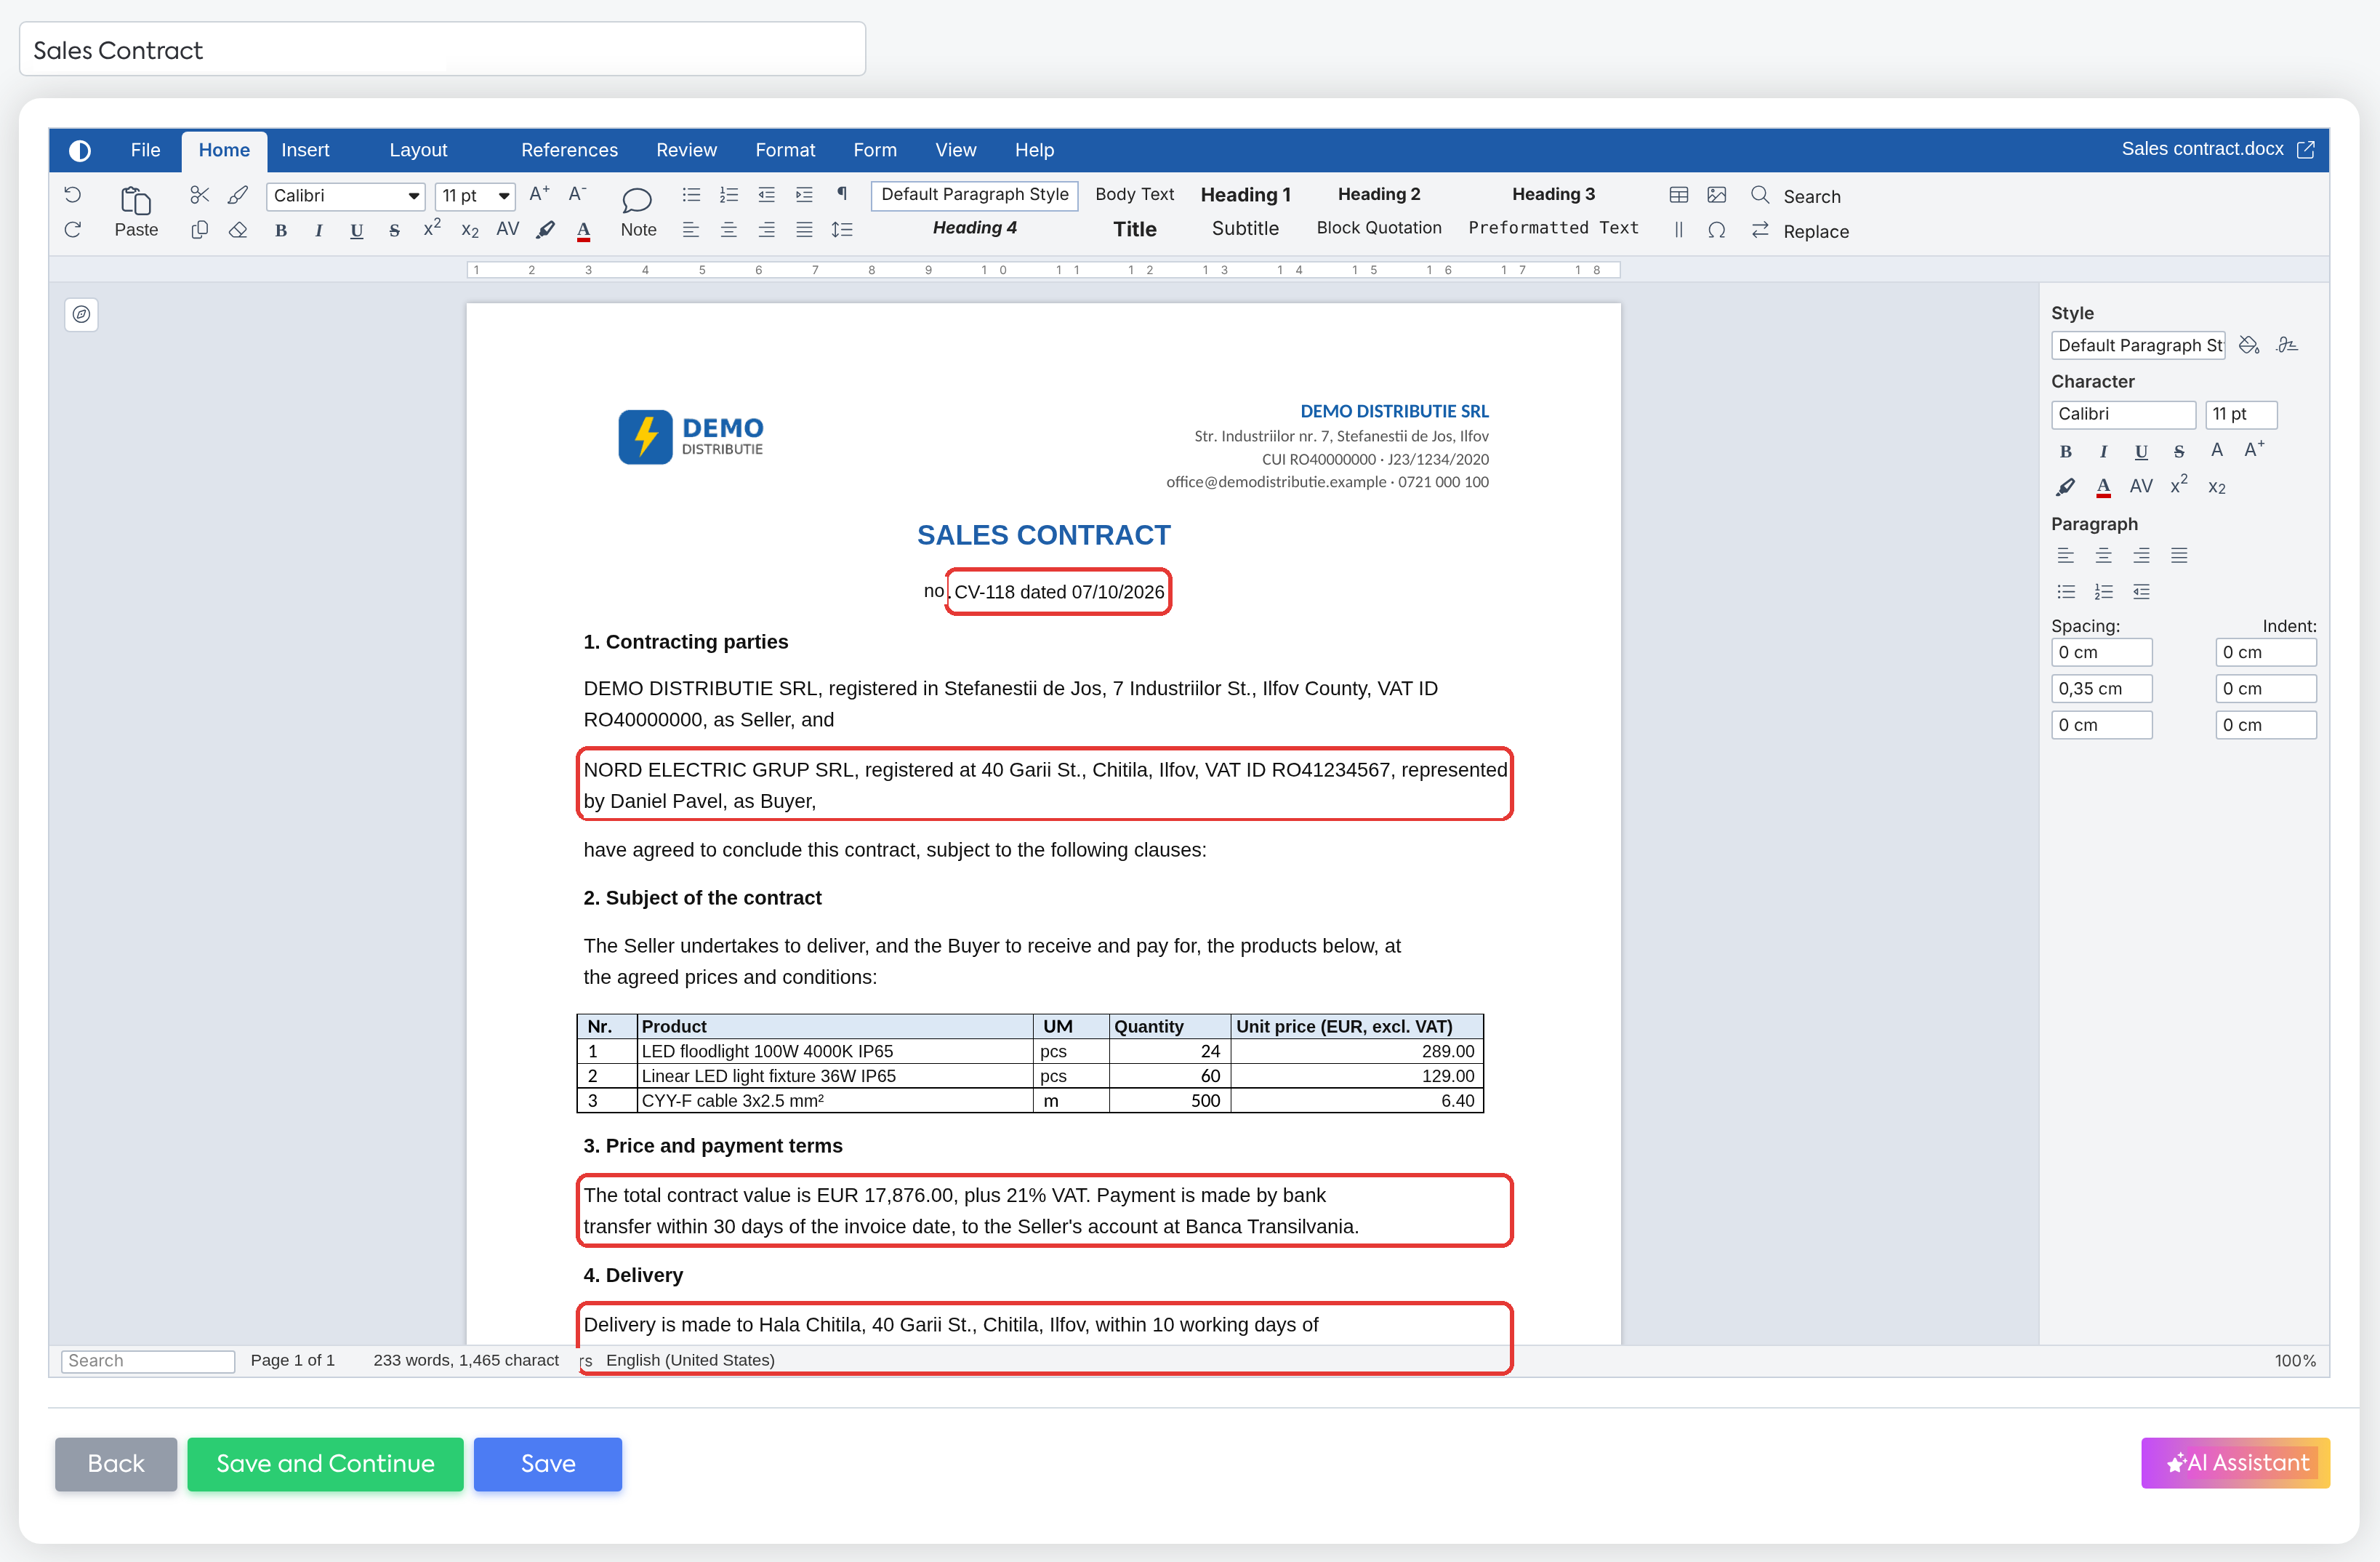Open sidebar Default Paragraph Style box
Viewport: 2380px width, 1562px height.
[2138, 345]
